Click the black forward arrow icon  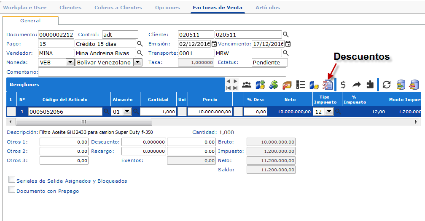tap(356, 85)
